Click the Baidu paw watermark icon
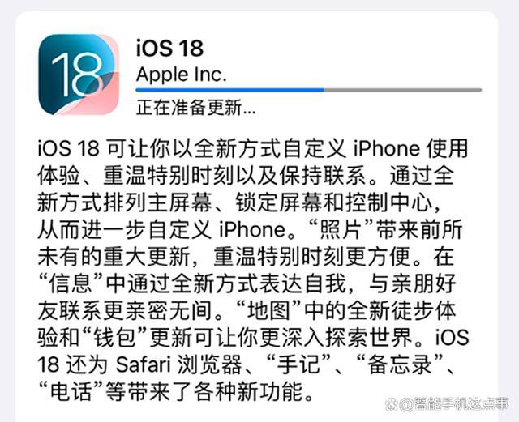This screenshot has width=519, height=422. [391, 404]
